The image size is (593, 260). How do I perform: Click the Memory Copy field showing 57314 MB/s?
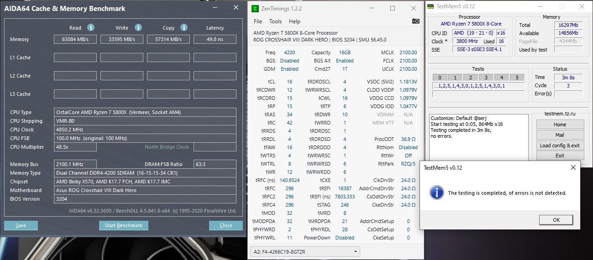pos(168,39)
